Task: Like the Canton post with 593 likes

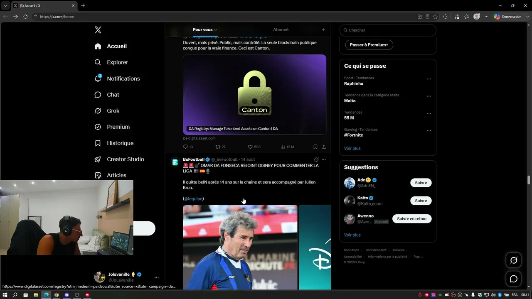Action: 254,147
